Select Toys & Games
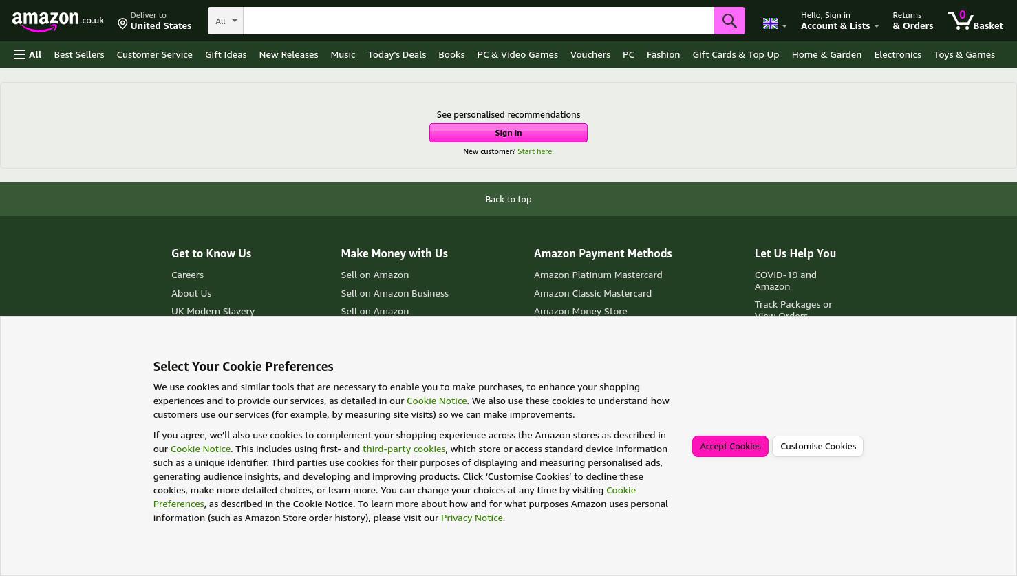Image resolution: width=1017 pixels, height=576 pixels. click(x=964, y=54)
